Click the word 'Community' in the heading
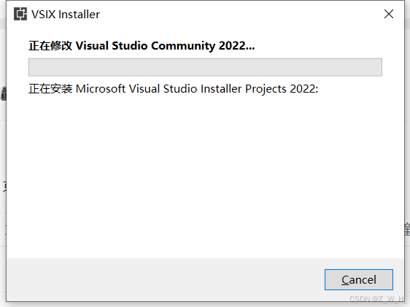Image resolution: width=410 pixels, height=307 pixels. [183, 46]
